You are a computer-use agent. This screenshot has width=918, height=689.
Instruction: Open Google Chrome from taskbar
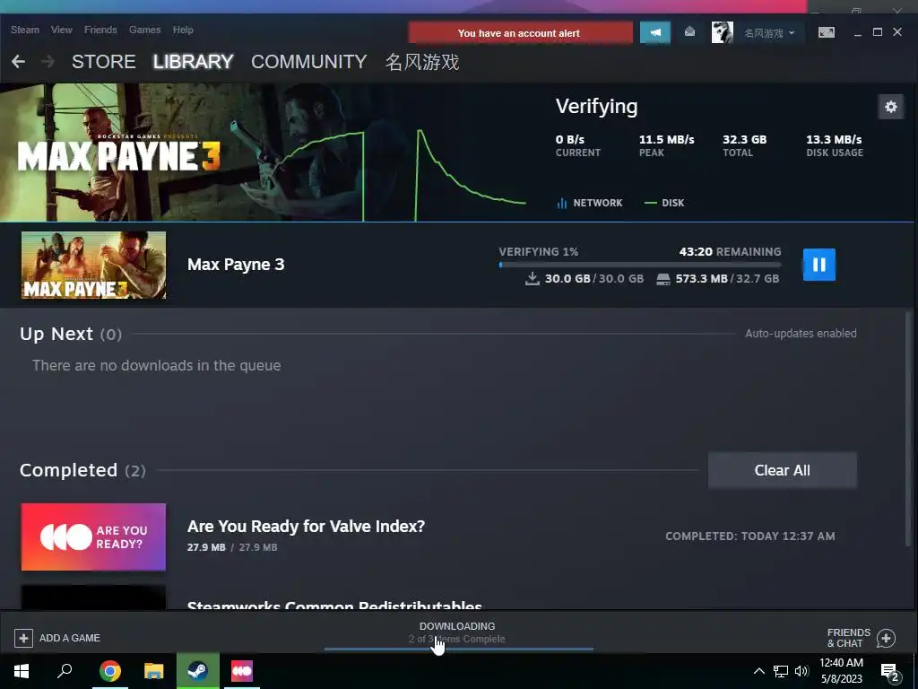click(x=109, y=671)
